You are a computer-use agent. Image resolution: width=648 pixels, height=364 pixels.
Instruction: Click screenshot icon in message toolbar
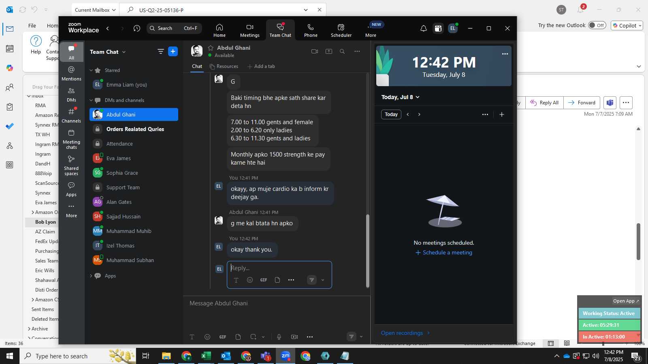pyautogui.click(x=253, y=336)
